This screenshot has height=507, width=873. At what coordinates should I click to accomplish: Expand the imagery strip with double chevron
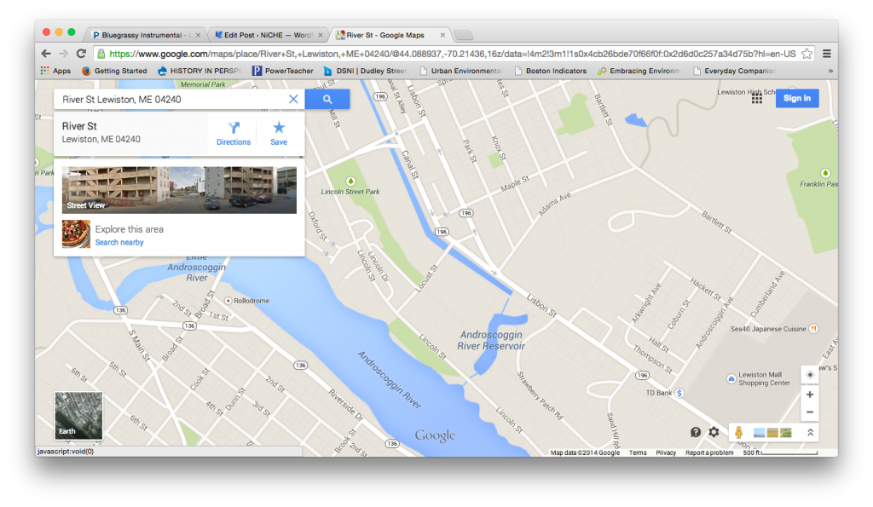[809, 432]
